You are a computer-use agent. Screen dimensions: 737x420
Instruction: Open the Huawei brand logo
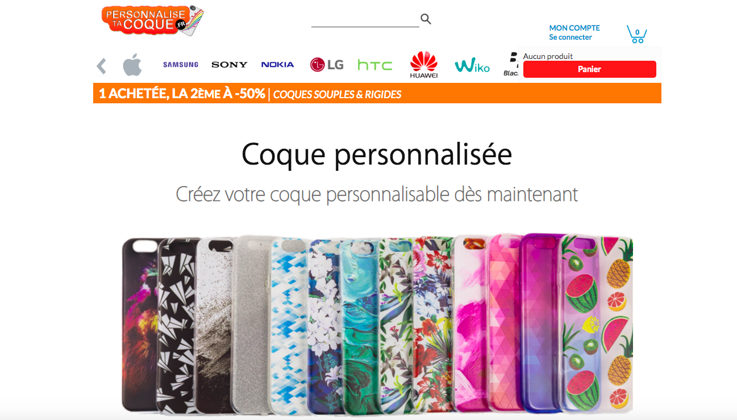(x=424, y=65)
